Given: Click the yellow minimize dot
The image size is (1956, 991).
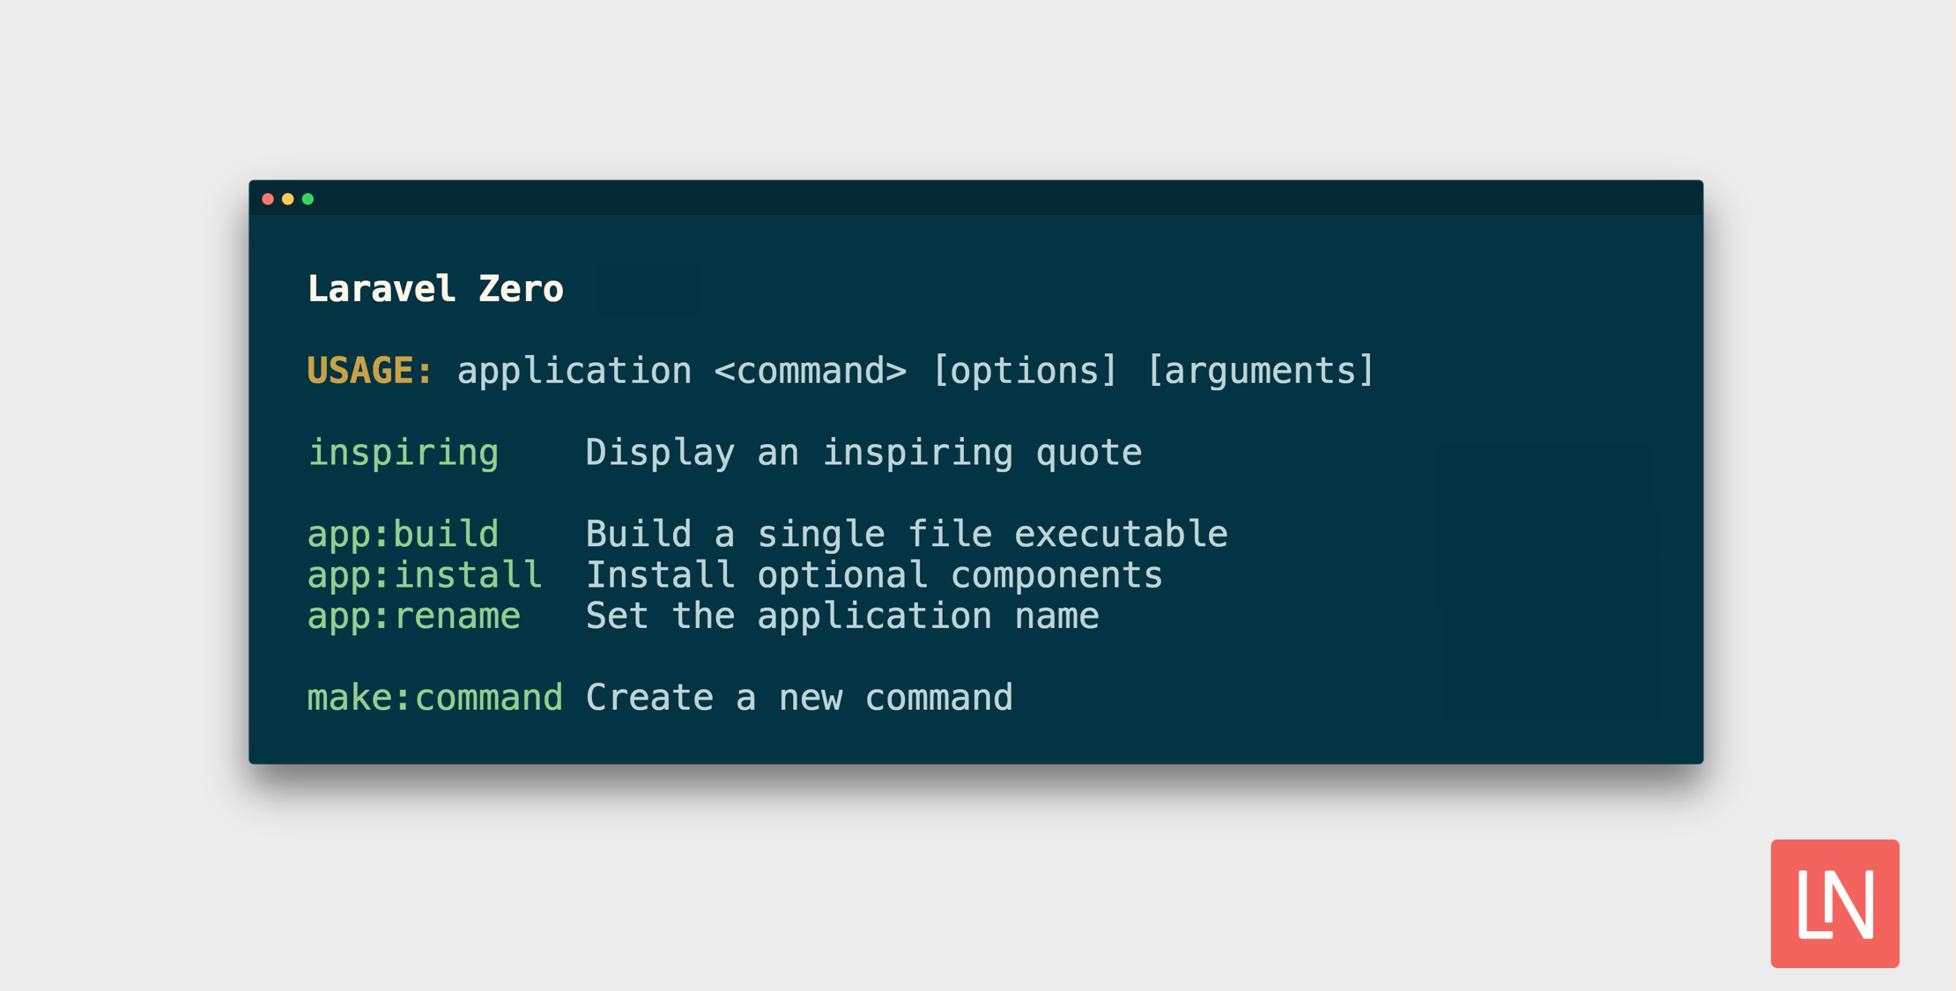Looking at the screenshot, I should pyautogui.click(x=288, y=199).
